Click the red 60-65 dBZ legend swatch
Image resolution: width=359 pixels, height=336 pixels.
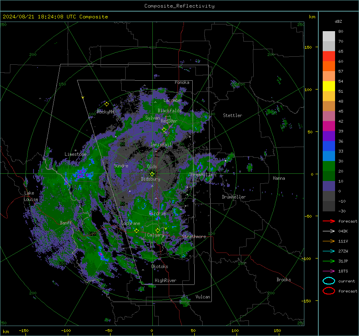tap(329, 56)
